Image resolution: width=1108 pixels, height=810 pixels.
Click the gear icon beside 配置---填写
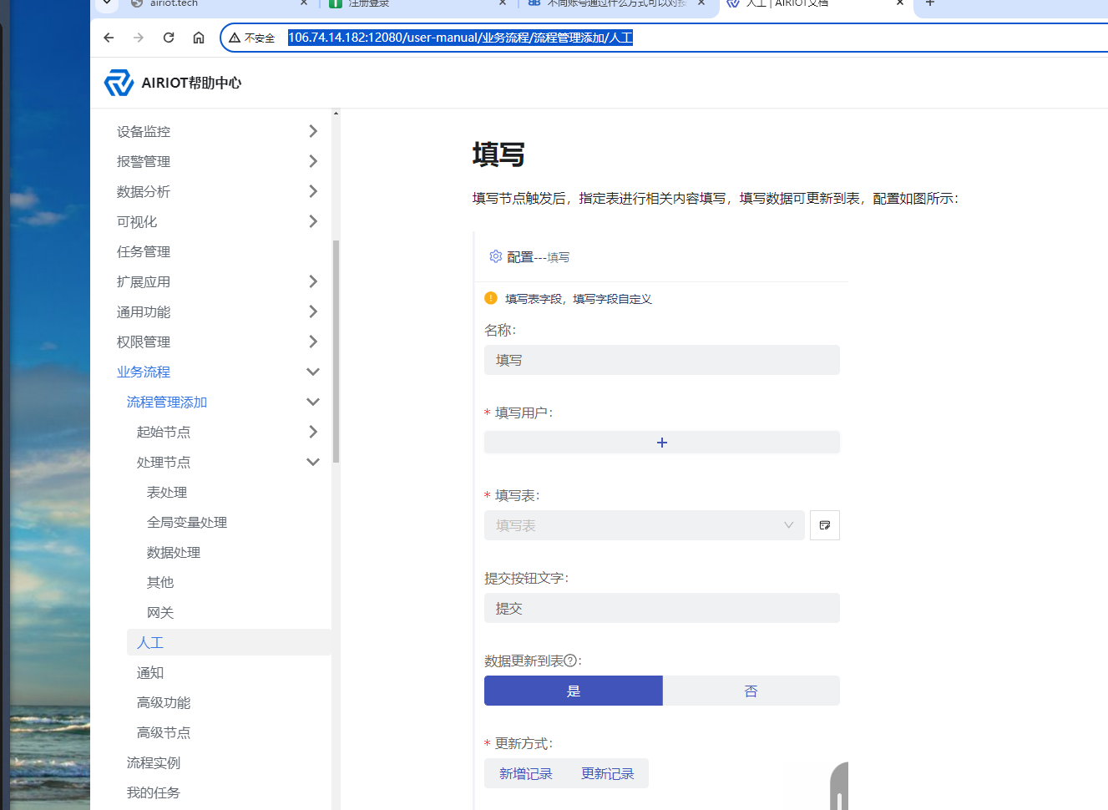(x=496, y=256)
